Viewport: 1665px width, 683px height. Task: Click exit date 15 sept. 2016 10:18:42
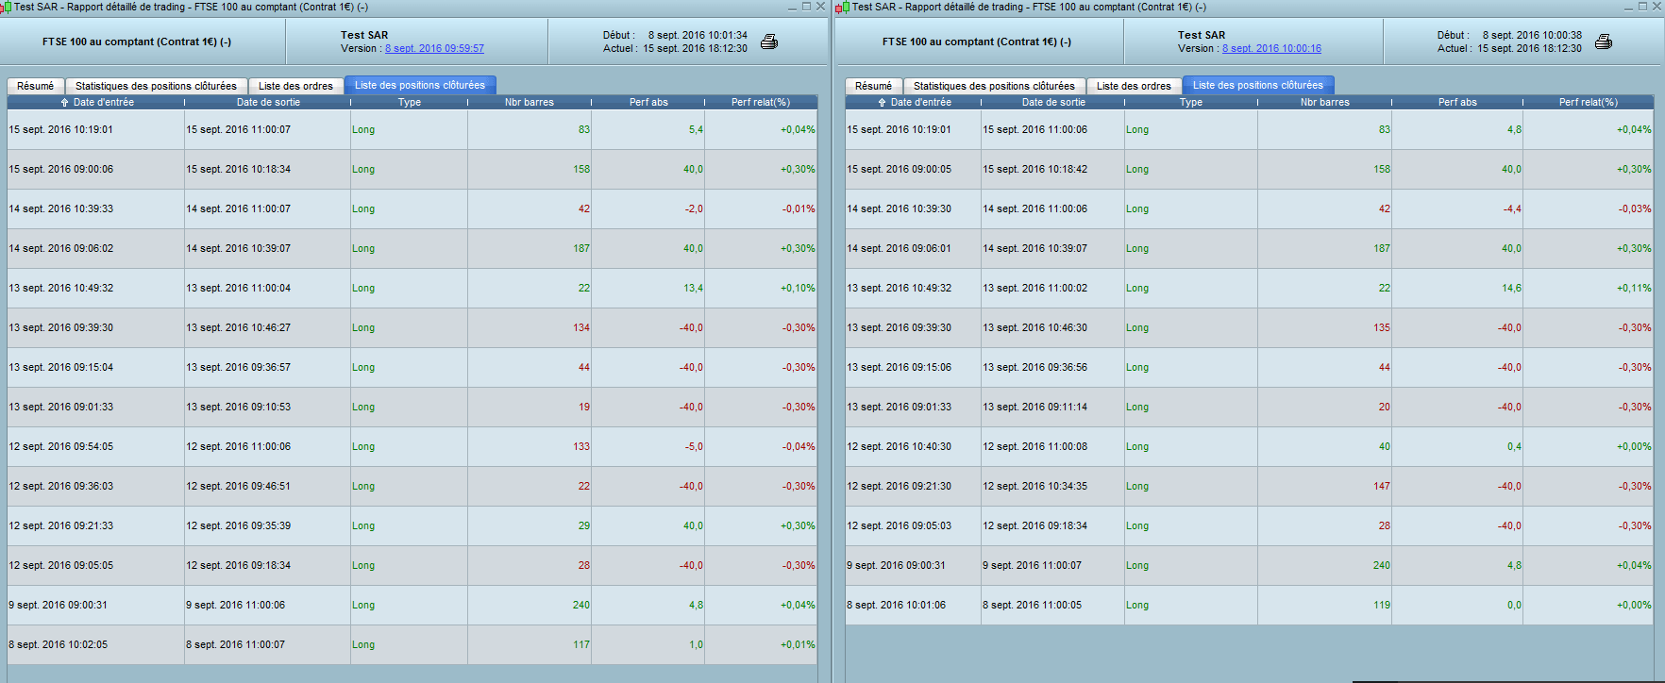click(x=1035, y=170)
